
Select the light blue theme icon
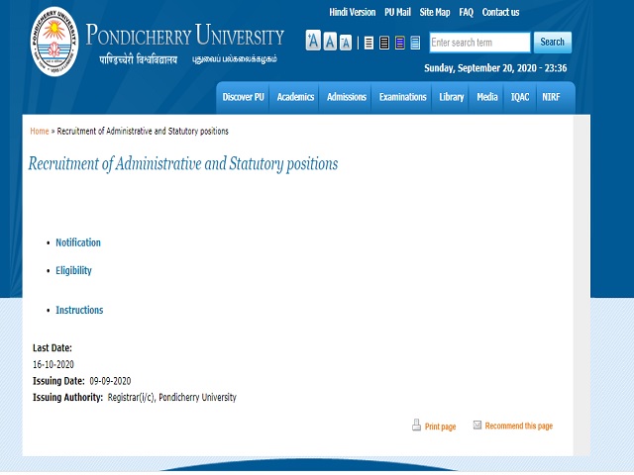pos(415,43)
